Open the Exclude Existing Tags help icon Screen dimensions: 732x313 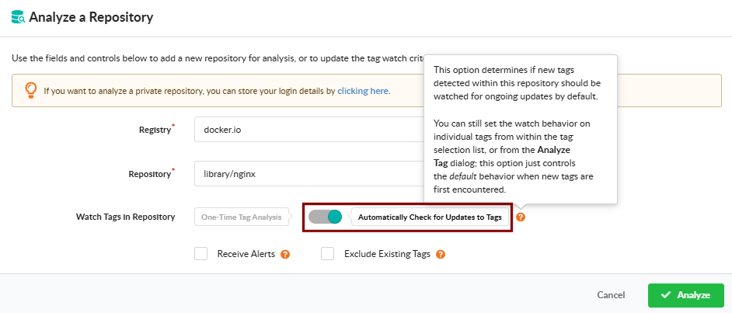pyautogui.click(x=441, y=254)
